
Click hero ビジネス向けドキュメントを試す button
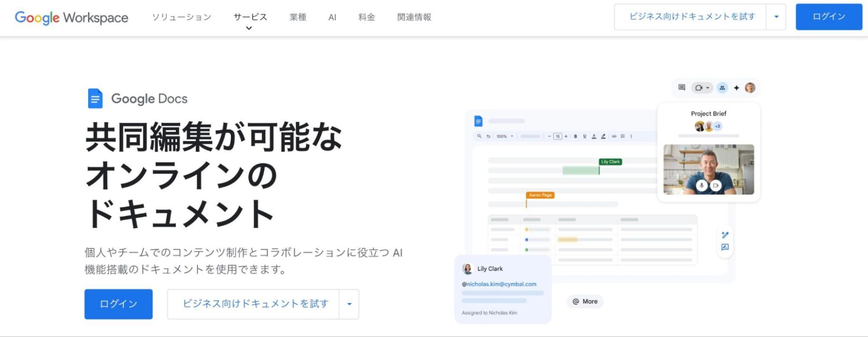[x=253, y=304]
